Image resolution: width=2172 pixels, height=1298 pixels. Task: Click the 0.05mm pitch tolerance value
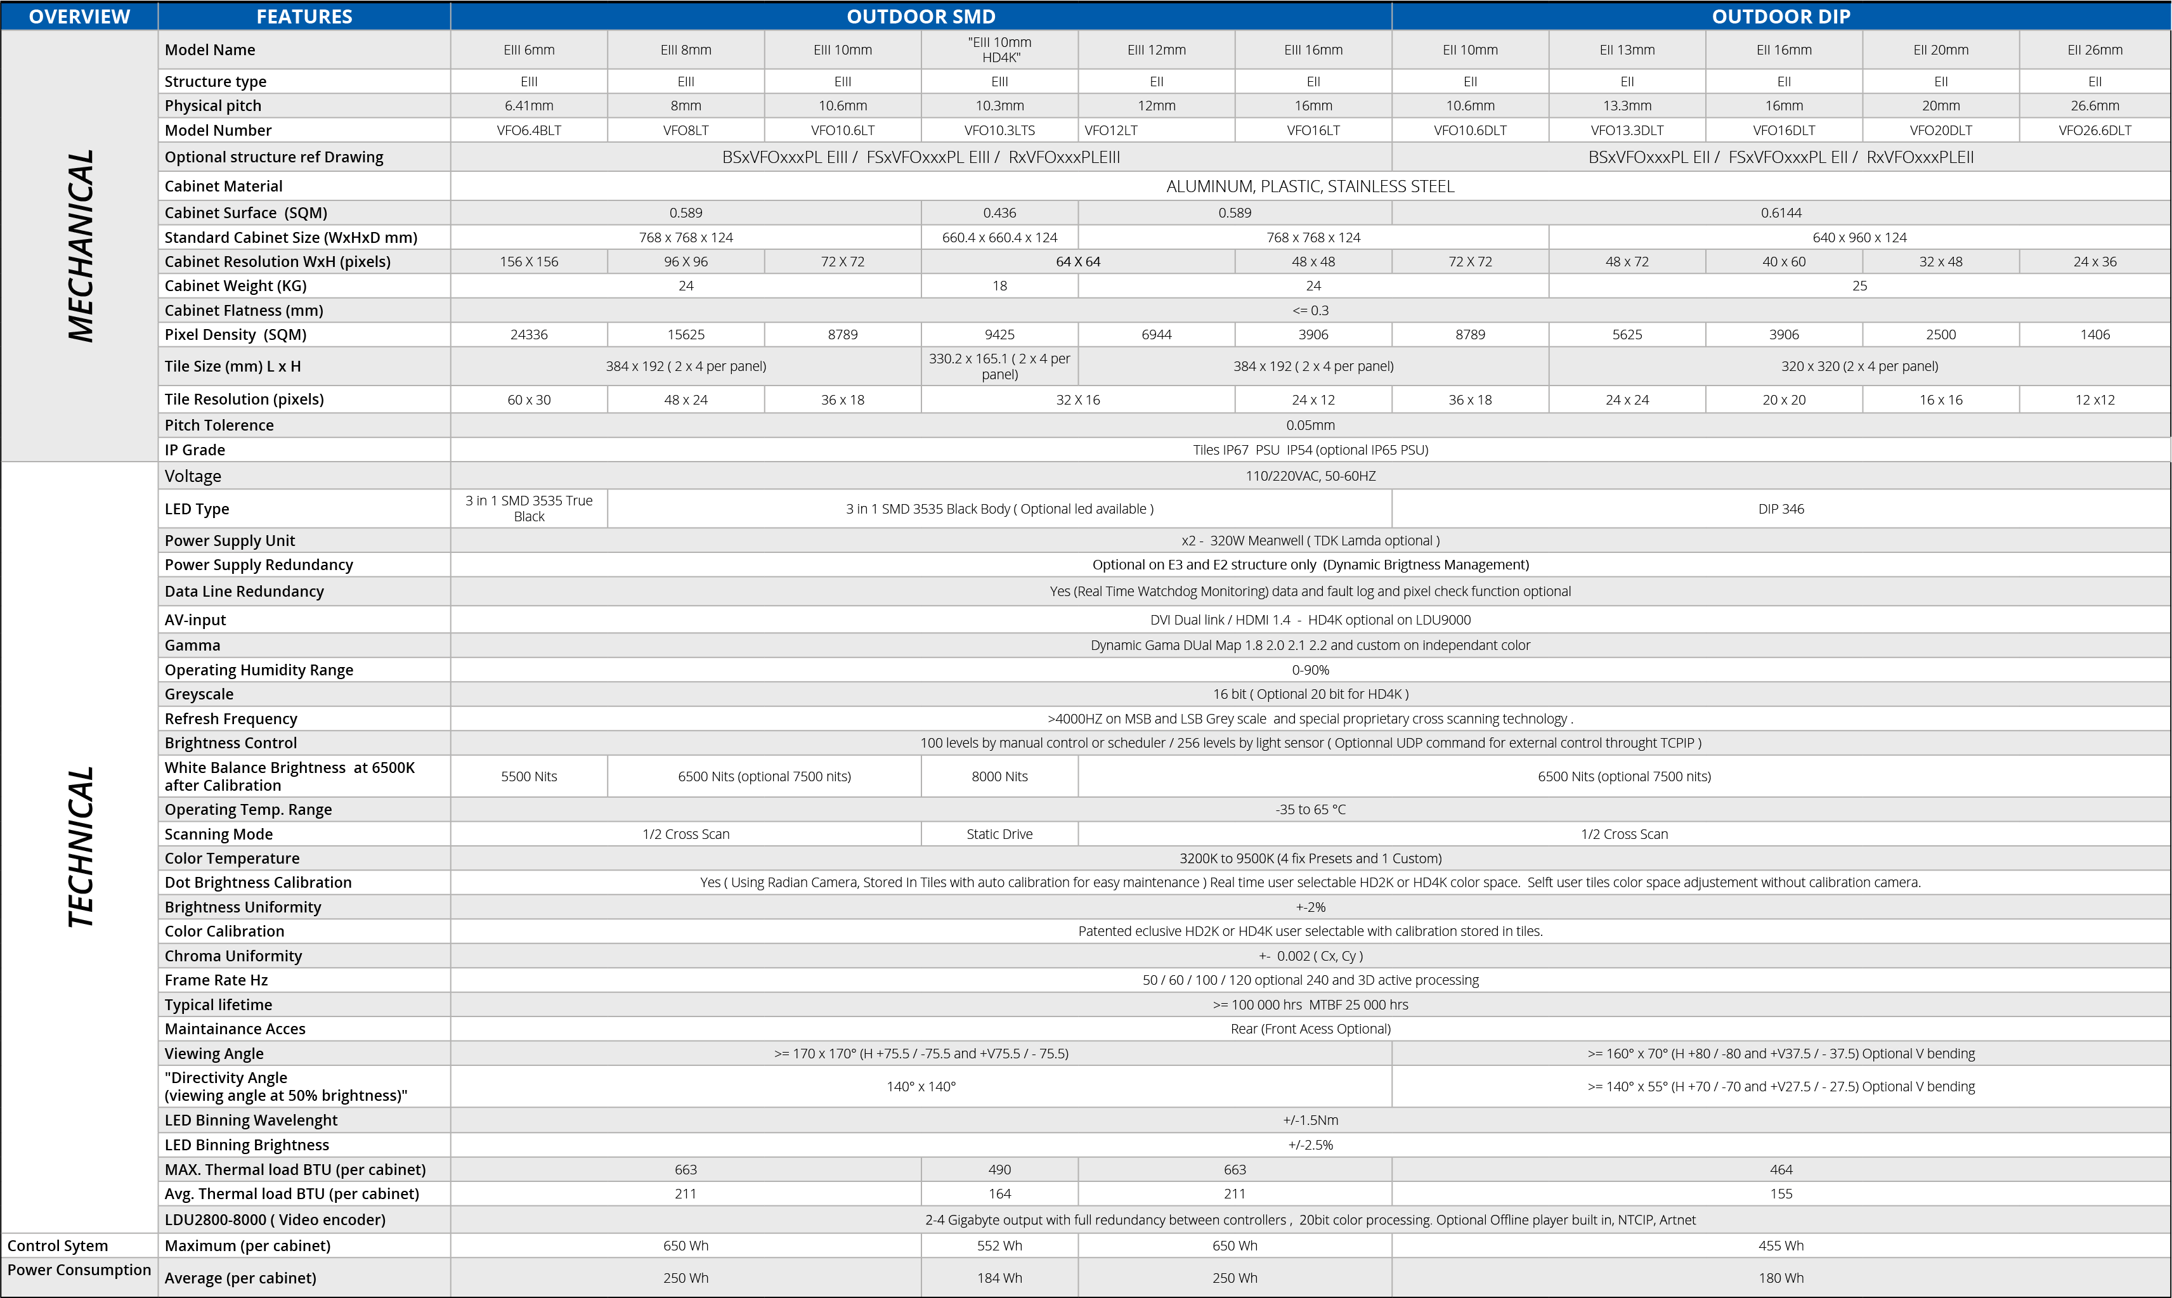[1310, 425]
